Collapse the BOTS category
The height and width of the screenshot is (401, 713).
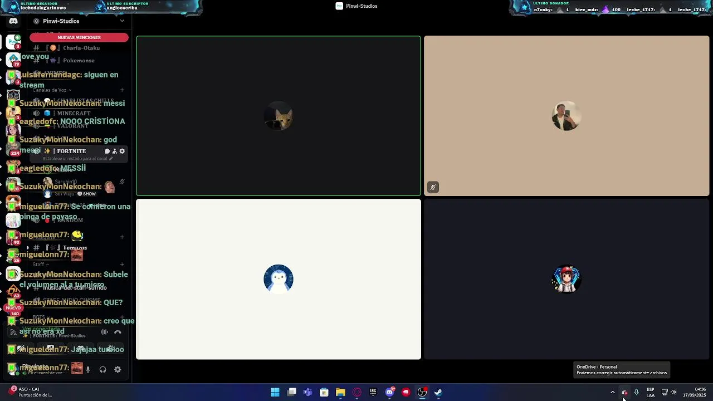(x=40, y=317)
